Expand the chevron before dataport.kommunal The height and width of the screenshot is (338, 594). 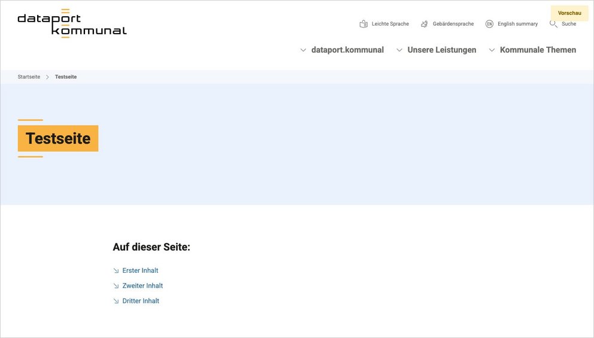pyautogui.click(x=303, y=50)
